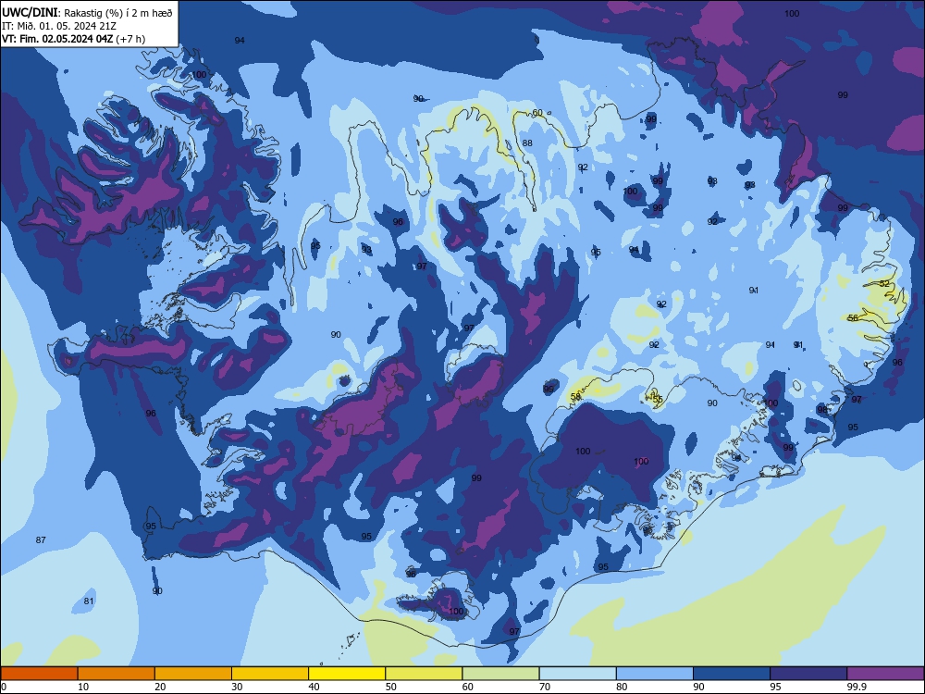Click the golden 30–40 legend swatch
The height and width of the screenshot is (694, 925).
tap(270, 674)
